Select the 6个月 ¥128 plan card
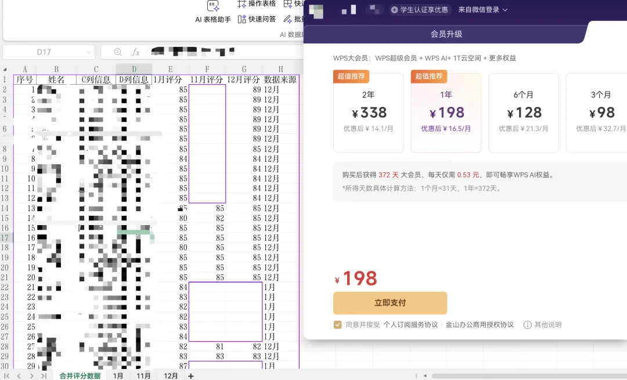This screenshot has width=627, height=380. [524, 113]
